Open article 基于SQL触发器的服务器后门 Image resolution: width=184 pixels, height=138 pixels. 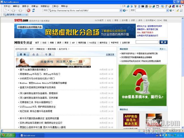point(34,70)
